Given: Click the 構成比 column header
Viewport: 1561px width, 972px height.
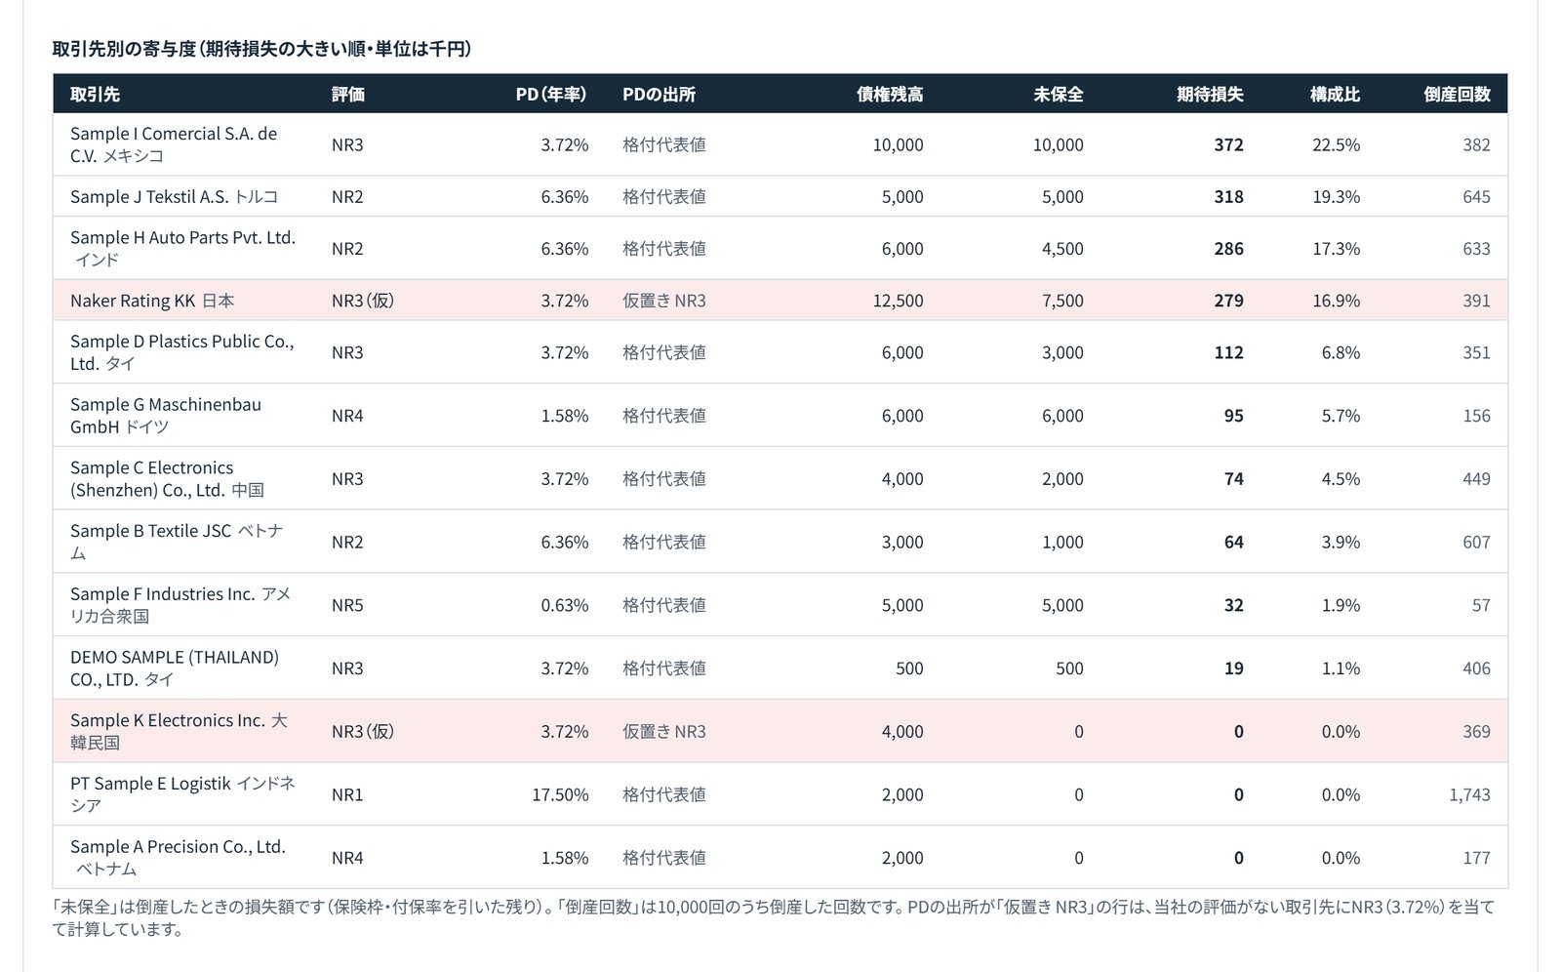Looking at the screenshot, I should point(1335,95).
